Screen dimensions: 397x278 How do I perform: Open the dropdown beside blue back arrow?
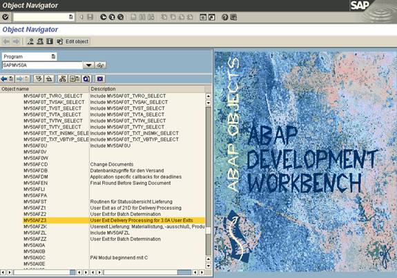11,79
